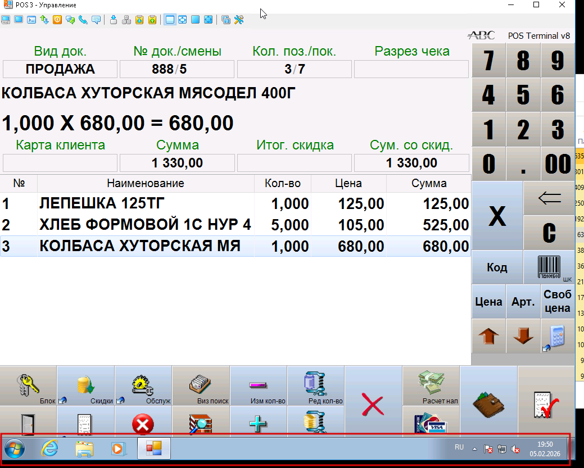The width and height of the screenshot is (584, 468).
Task: Click the clipboard with green up arrow icon
Action: (152, 20)
